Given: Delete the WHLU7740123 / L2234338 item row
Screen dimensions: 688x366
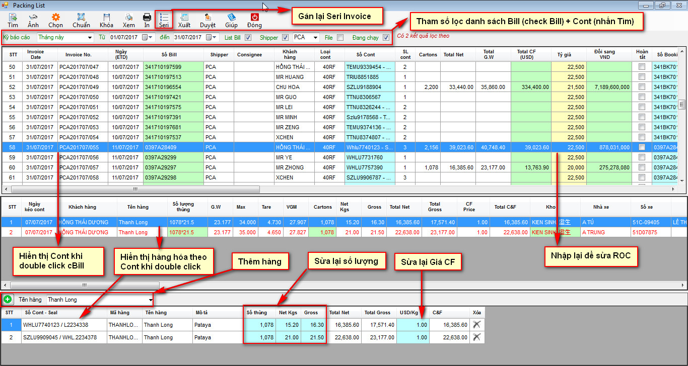Looking at the screenshot, I should point(476,324).
